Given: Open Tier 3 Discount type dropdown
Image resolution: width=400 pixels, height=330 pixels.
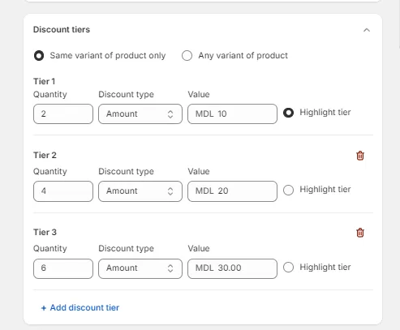Looking at the screenshot, I should (x=140, y=268).
